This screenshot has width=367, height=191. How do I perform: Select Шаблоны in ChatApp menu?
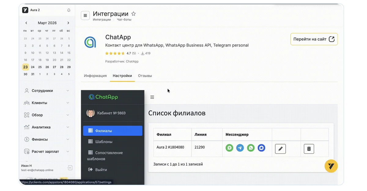(113, 142)
